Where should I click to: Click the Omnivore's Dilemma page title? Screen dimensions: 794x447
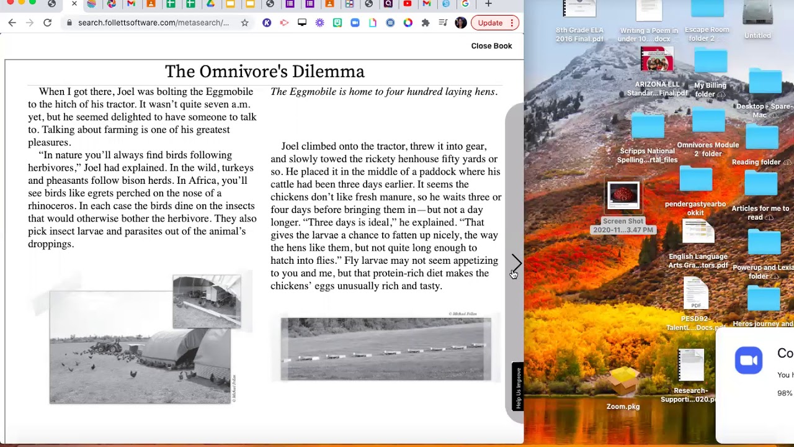pyautogui.click(x=265, y=71)
